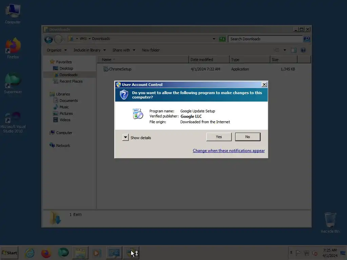Select Recent Places under Favorites
This screenshot has height=260, width=347.
68,81
